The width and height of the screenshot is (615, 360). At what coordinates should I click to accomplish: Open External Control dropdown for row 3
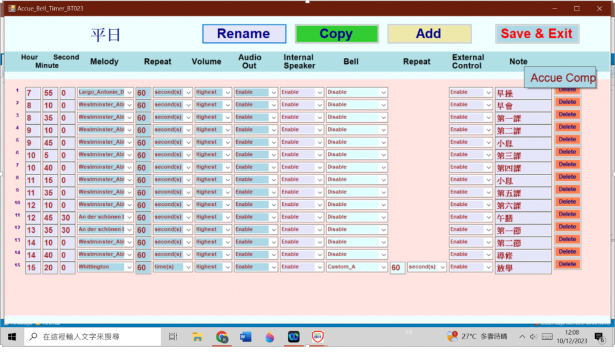pyautogui.click(x=488, y=117)
